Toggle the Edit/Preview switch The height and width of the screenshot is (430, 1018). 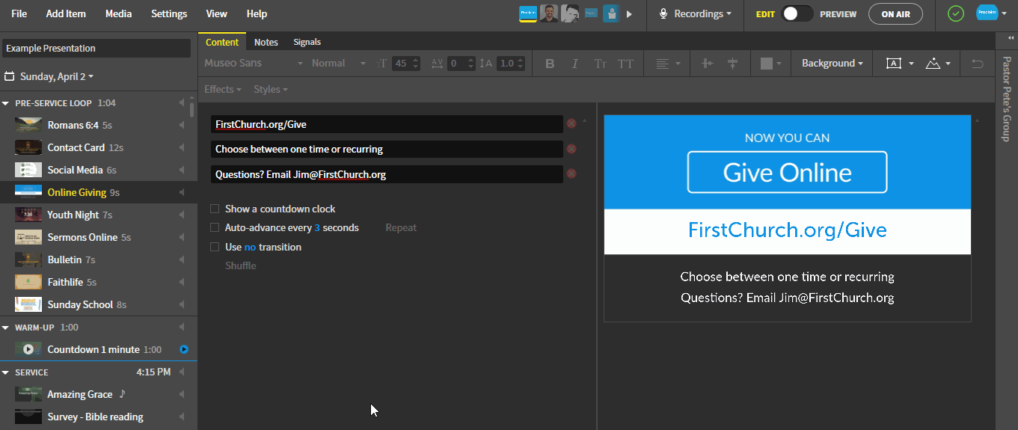797,13
